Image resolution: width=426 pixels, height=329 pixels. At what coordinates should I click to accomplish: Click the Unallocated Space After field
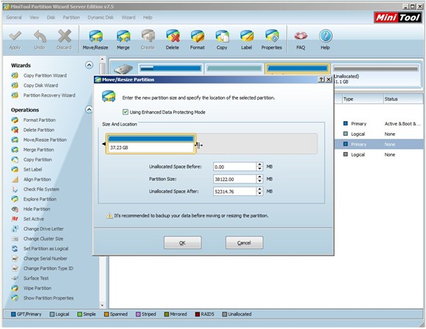click(x=235, y=192)
